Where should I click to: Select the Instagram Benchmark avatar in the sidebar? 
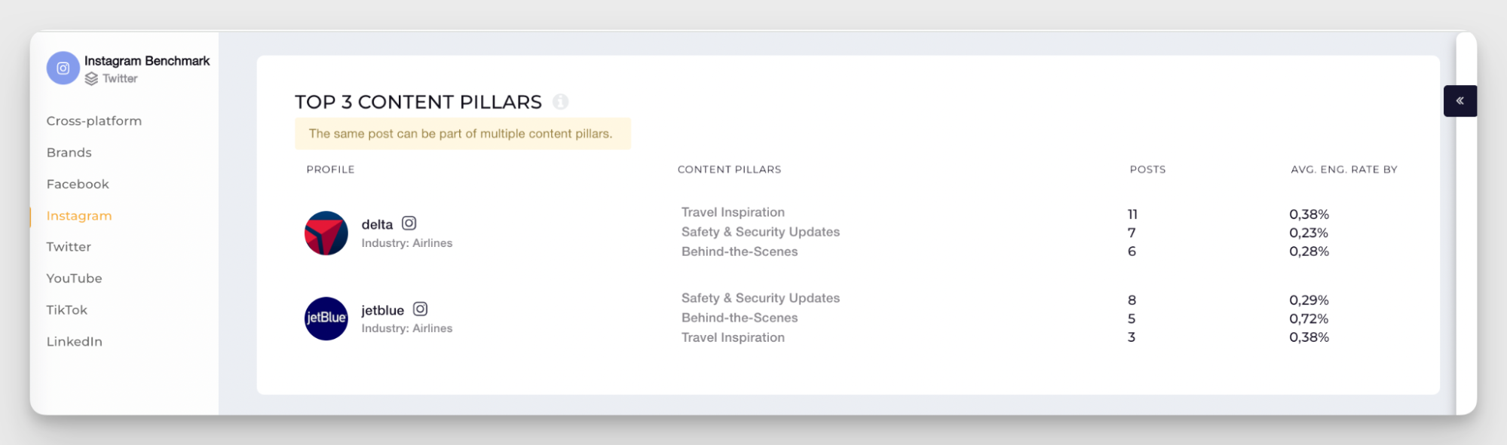[63, 68]
